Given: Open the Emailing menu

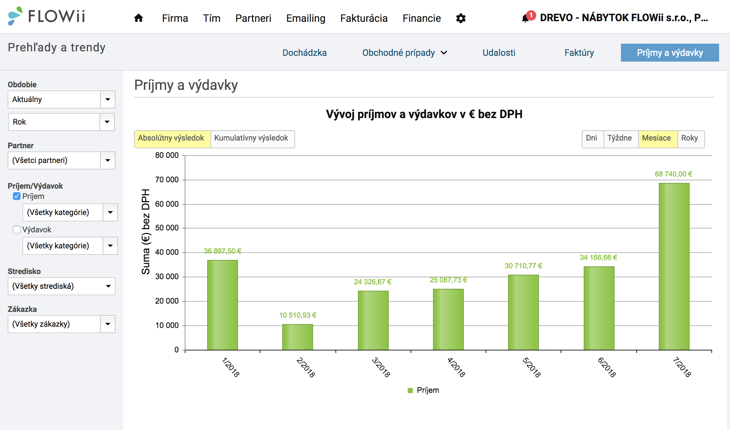Looking at the screenshot, I should coord(306,18).
